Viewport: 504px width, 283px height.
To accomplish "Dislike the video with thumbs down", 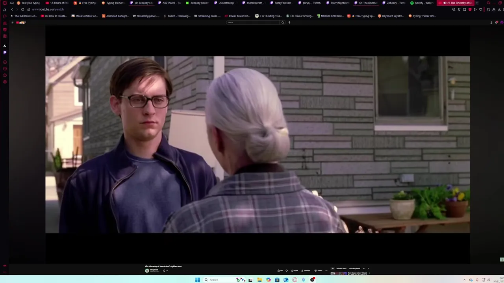I will [286, 270].
